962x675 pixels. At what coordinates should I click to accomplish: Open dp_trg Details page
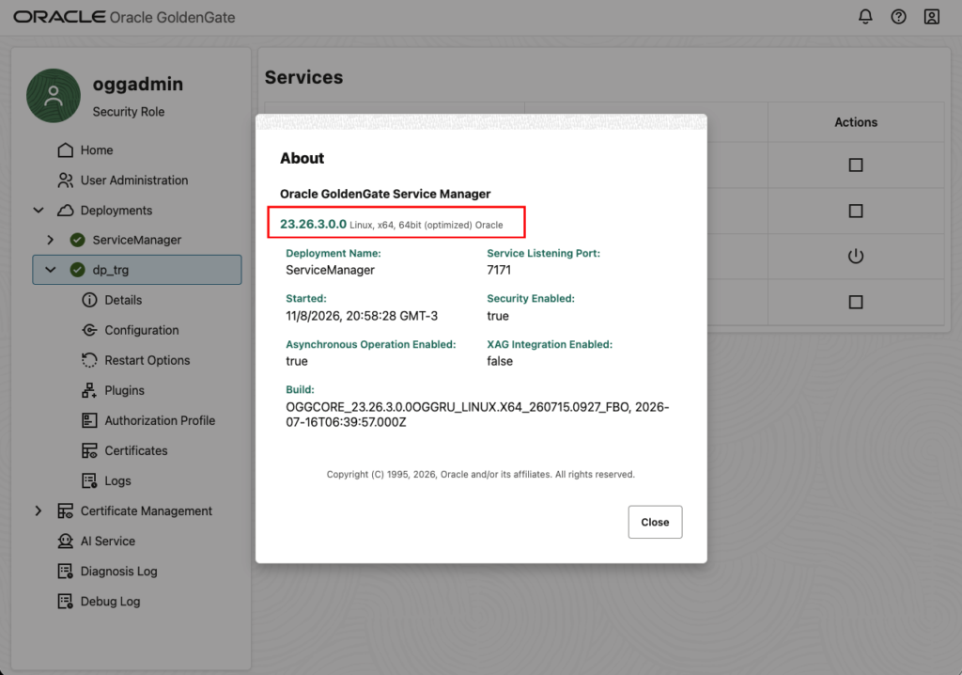[x=123, y=300]
